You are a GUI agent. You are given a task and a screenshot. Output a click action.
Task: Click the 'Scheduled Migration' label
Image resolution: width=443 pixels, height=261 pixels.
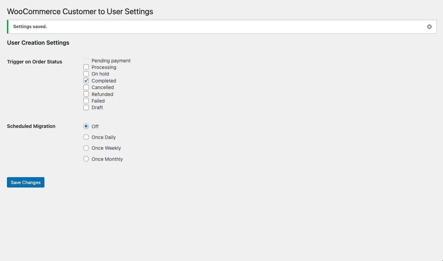point(31,126)
